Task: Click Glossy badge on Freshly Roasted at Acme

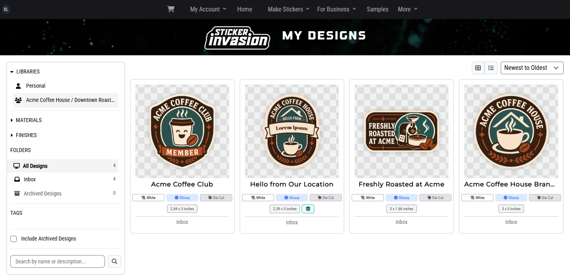Action: (401, 198)
